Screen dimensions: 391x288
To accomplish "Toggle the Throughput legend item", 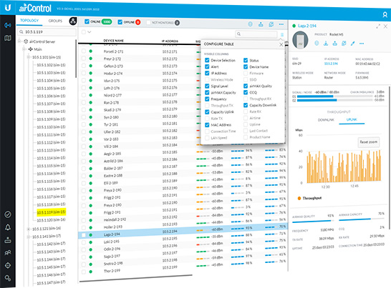I will pyautogui.click(x=309, y=198).
